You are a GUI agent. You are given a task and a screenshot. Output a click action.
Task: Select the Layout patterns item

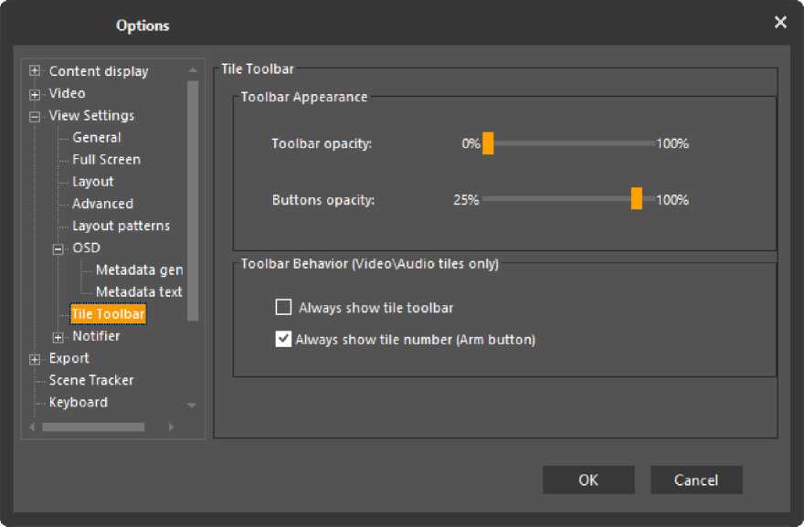(121, 226)
